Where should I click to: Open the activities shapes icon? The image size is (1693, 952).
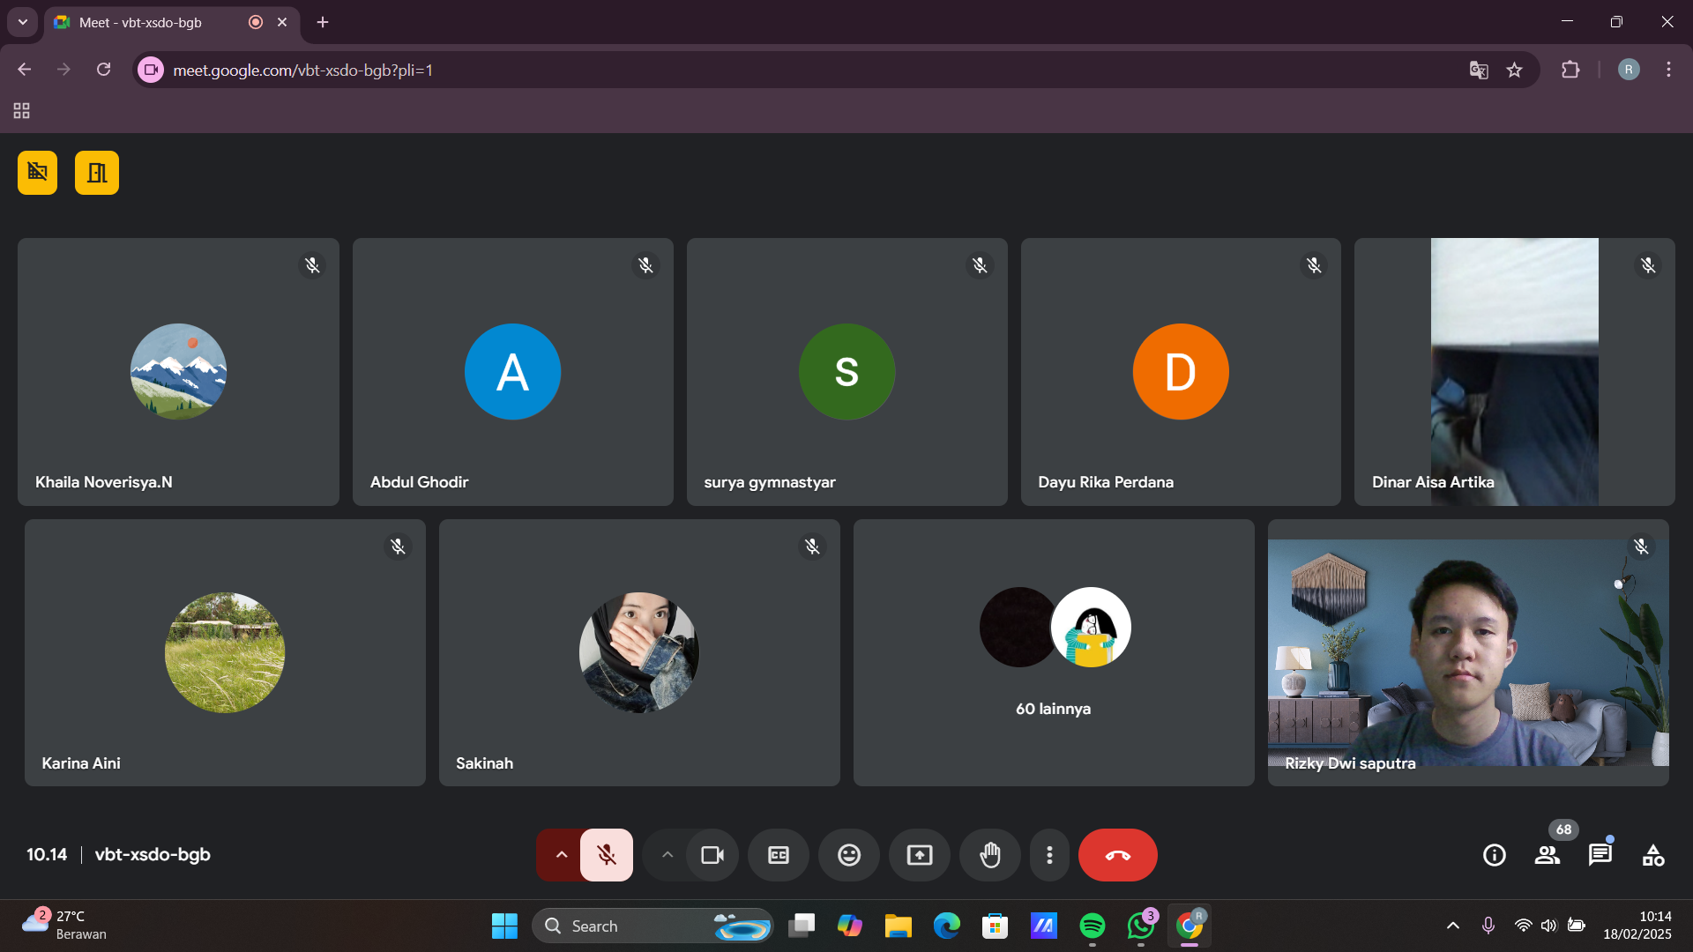click(x=1652, y=855)
